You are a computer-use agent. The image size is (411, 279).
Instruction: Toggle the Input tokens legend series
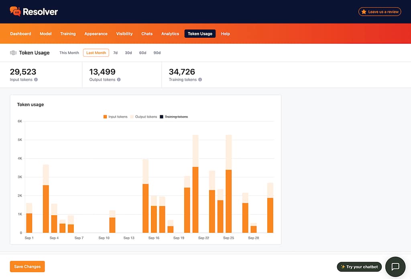(x=115, y=117)
